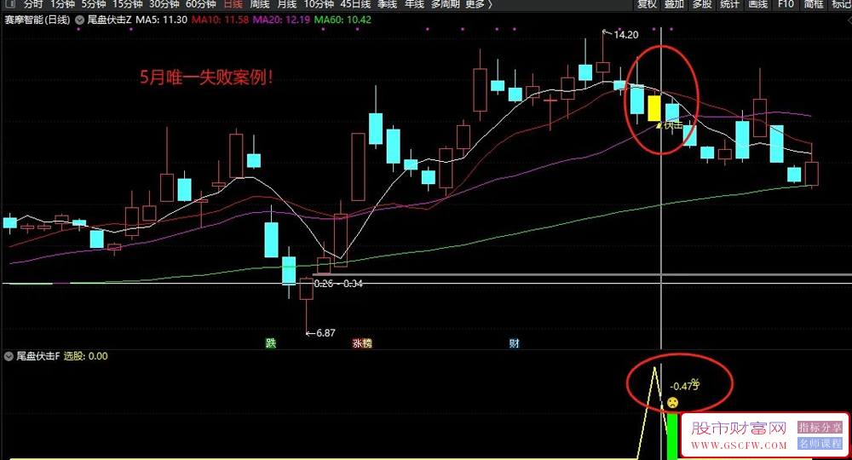Click the 复权 adjustment button

(x=647, y=3)
